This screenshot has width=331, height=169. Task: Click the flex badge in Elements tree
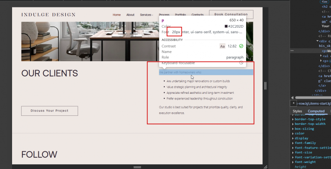[x=325, y=1]
